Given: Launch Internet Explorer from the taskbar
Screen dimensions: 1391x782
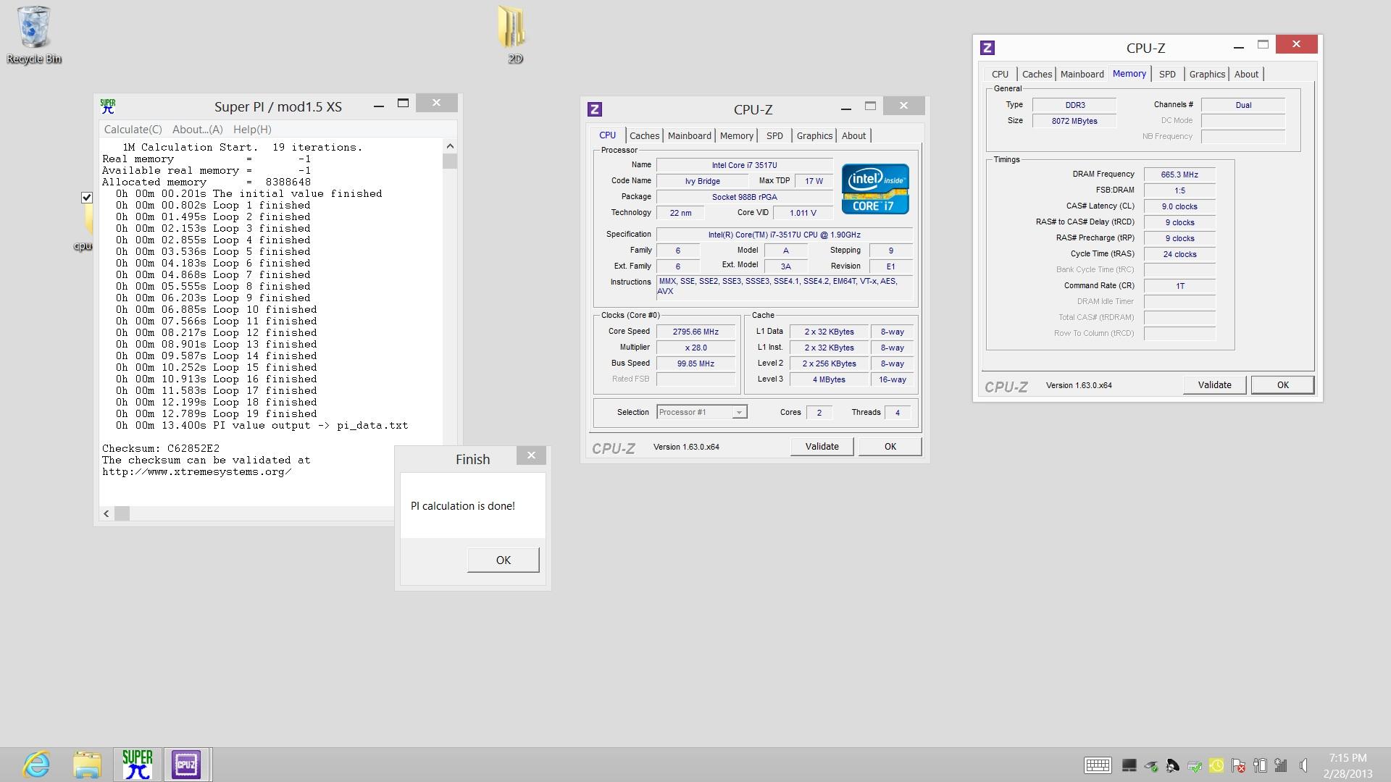Looking at the screenshot, I should point(36,765).
